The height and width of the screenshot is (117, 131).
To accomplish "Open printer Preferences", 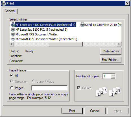I will coord(111,51).
